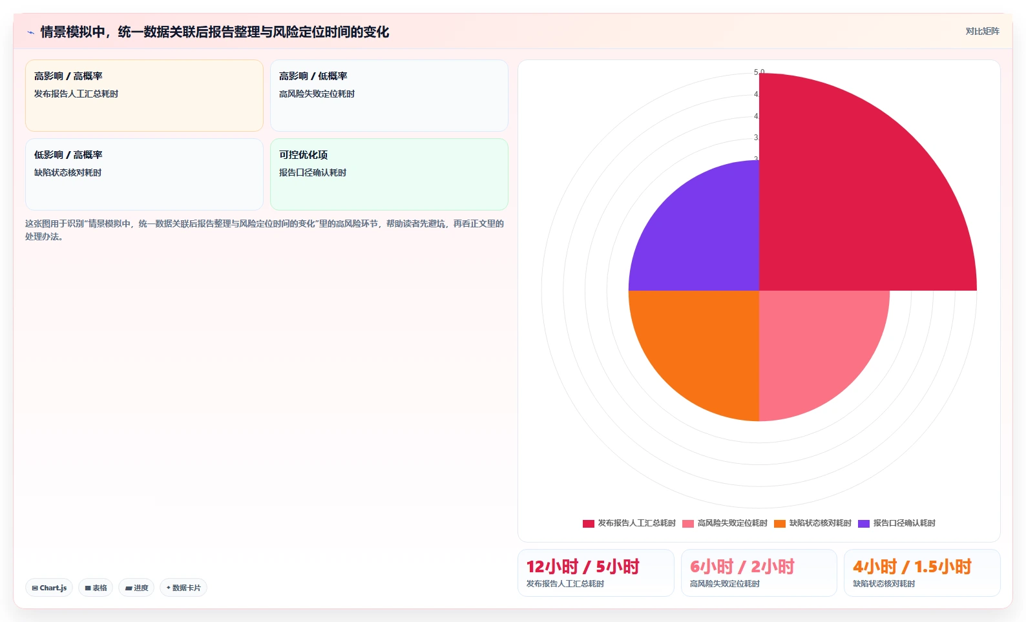
Task: Click the 数据卡片 tag
Action: 183,588
